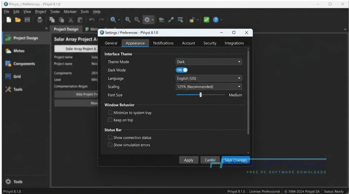Image resolution: width=349 pixels, height=194 pixels.
Task: Expand the arrow next to the Help icon
Action: [x=221, y=20]
